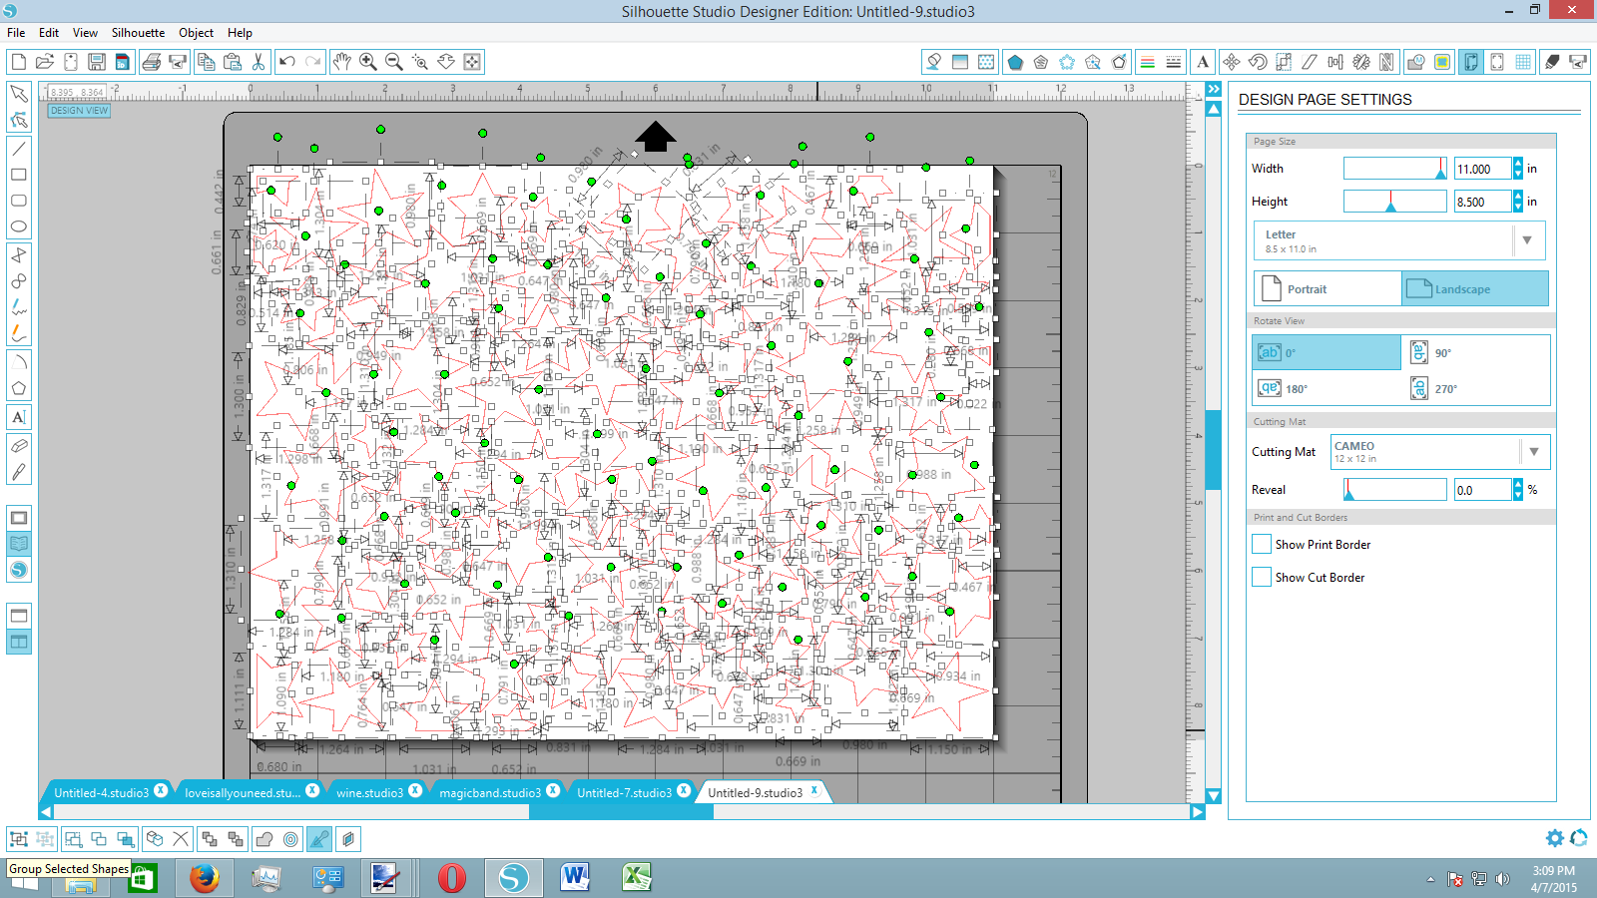Click the Zoom Out magnifier
This screenshot has width=1597, height=898.
[x=394, y=62]
